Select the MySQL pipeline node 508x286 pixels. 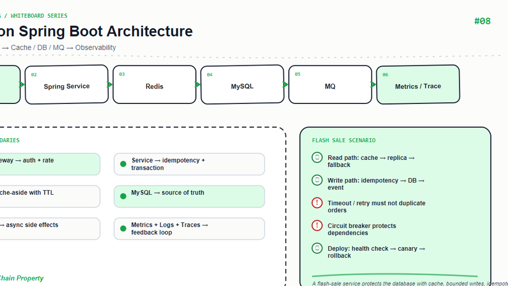(x=242, y=85)
